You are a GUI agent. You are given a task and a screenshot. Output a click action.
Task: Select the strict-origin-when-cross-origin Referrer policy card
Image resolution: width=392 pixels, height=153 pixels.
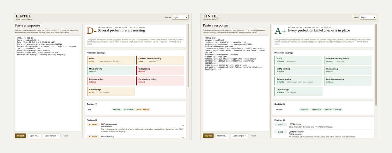coord(298,81)
